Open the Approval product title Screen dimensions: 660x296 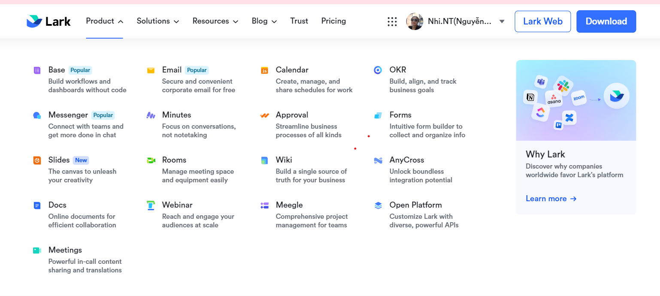[x=292, y=115]
